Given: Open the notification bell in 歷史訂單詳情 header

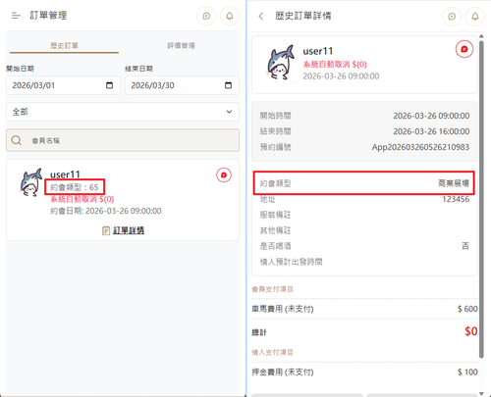Looking at the screenshot, I should tap(475, 16).
